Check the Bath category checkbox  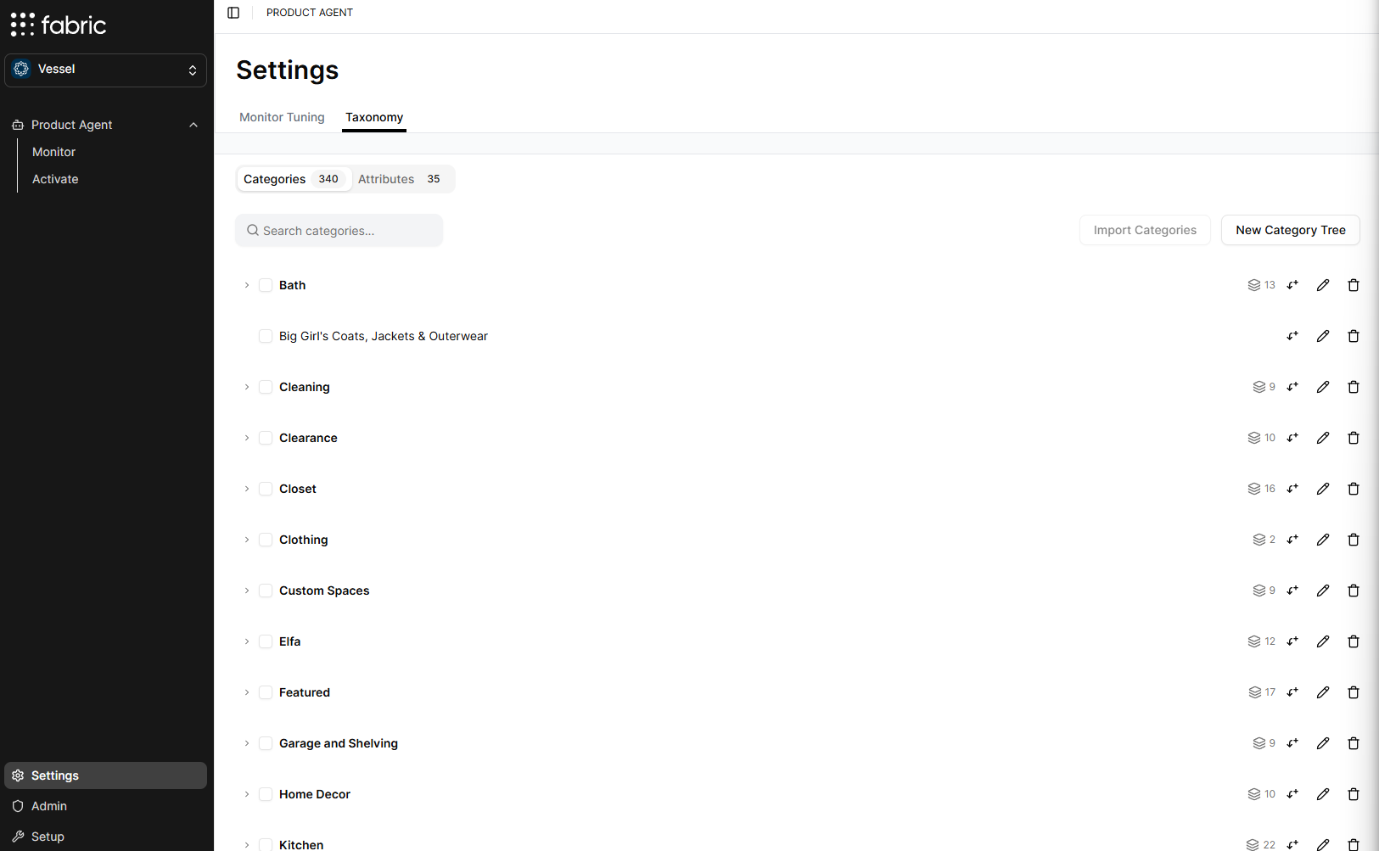[x=266, y=285]
